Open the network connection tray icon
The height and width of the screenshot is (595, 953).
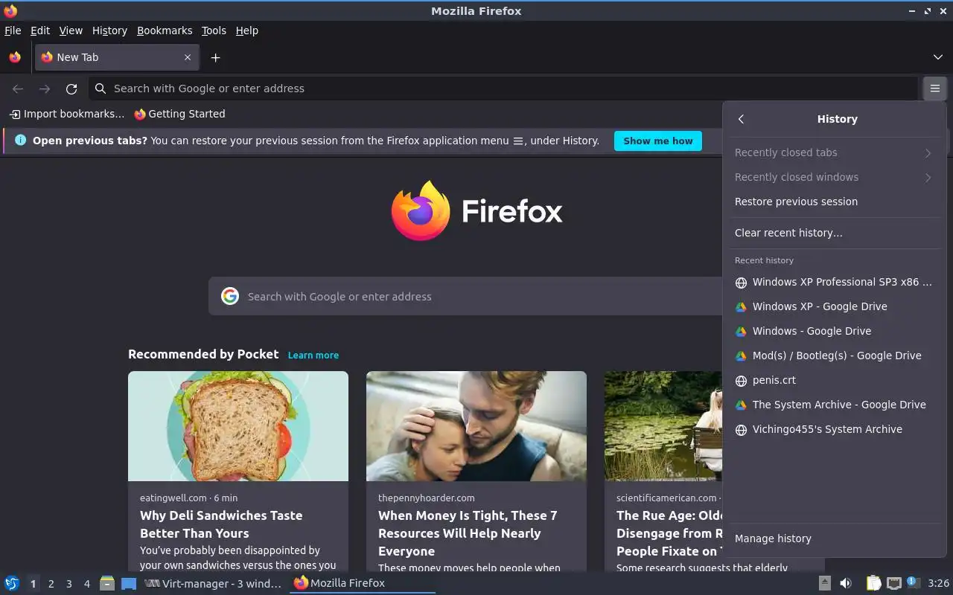(x=894, y=583)
